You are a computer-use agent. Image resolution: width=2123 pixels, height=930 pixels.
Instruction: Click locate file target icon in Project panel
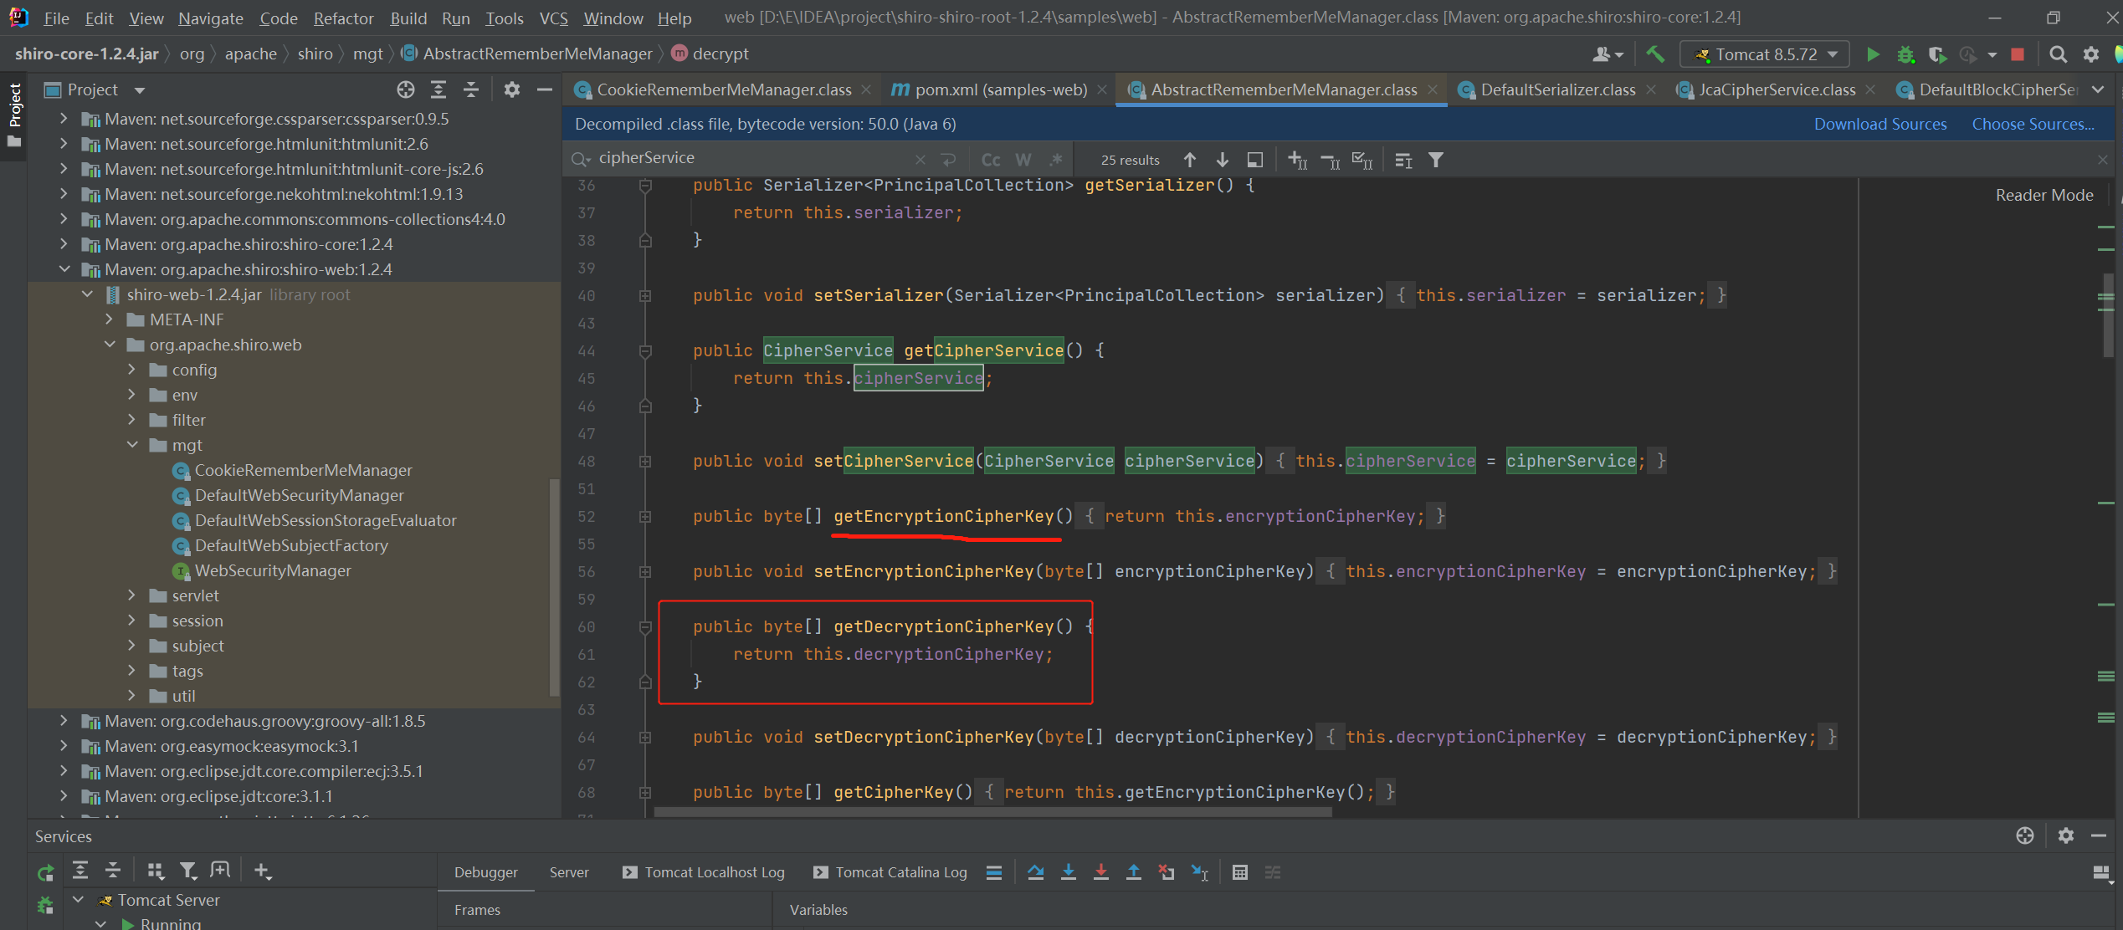pyautogui.click(x=406, y=89)
